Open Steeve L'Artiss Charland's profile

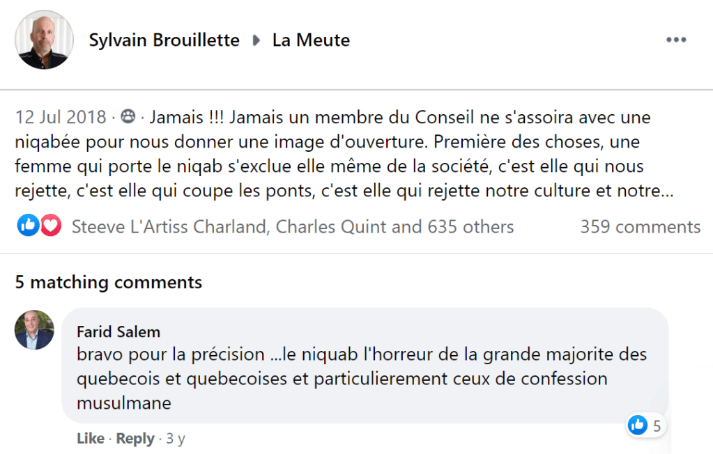(169, 226)
